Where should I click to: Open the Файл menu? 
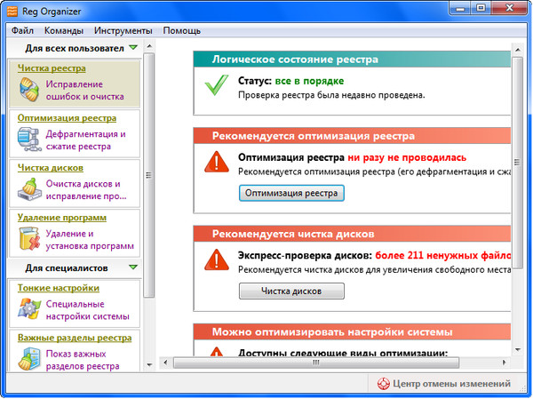tap(23, 30)
